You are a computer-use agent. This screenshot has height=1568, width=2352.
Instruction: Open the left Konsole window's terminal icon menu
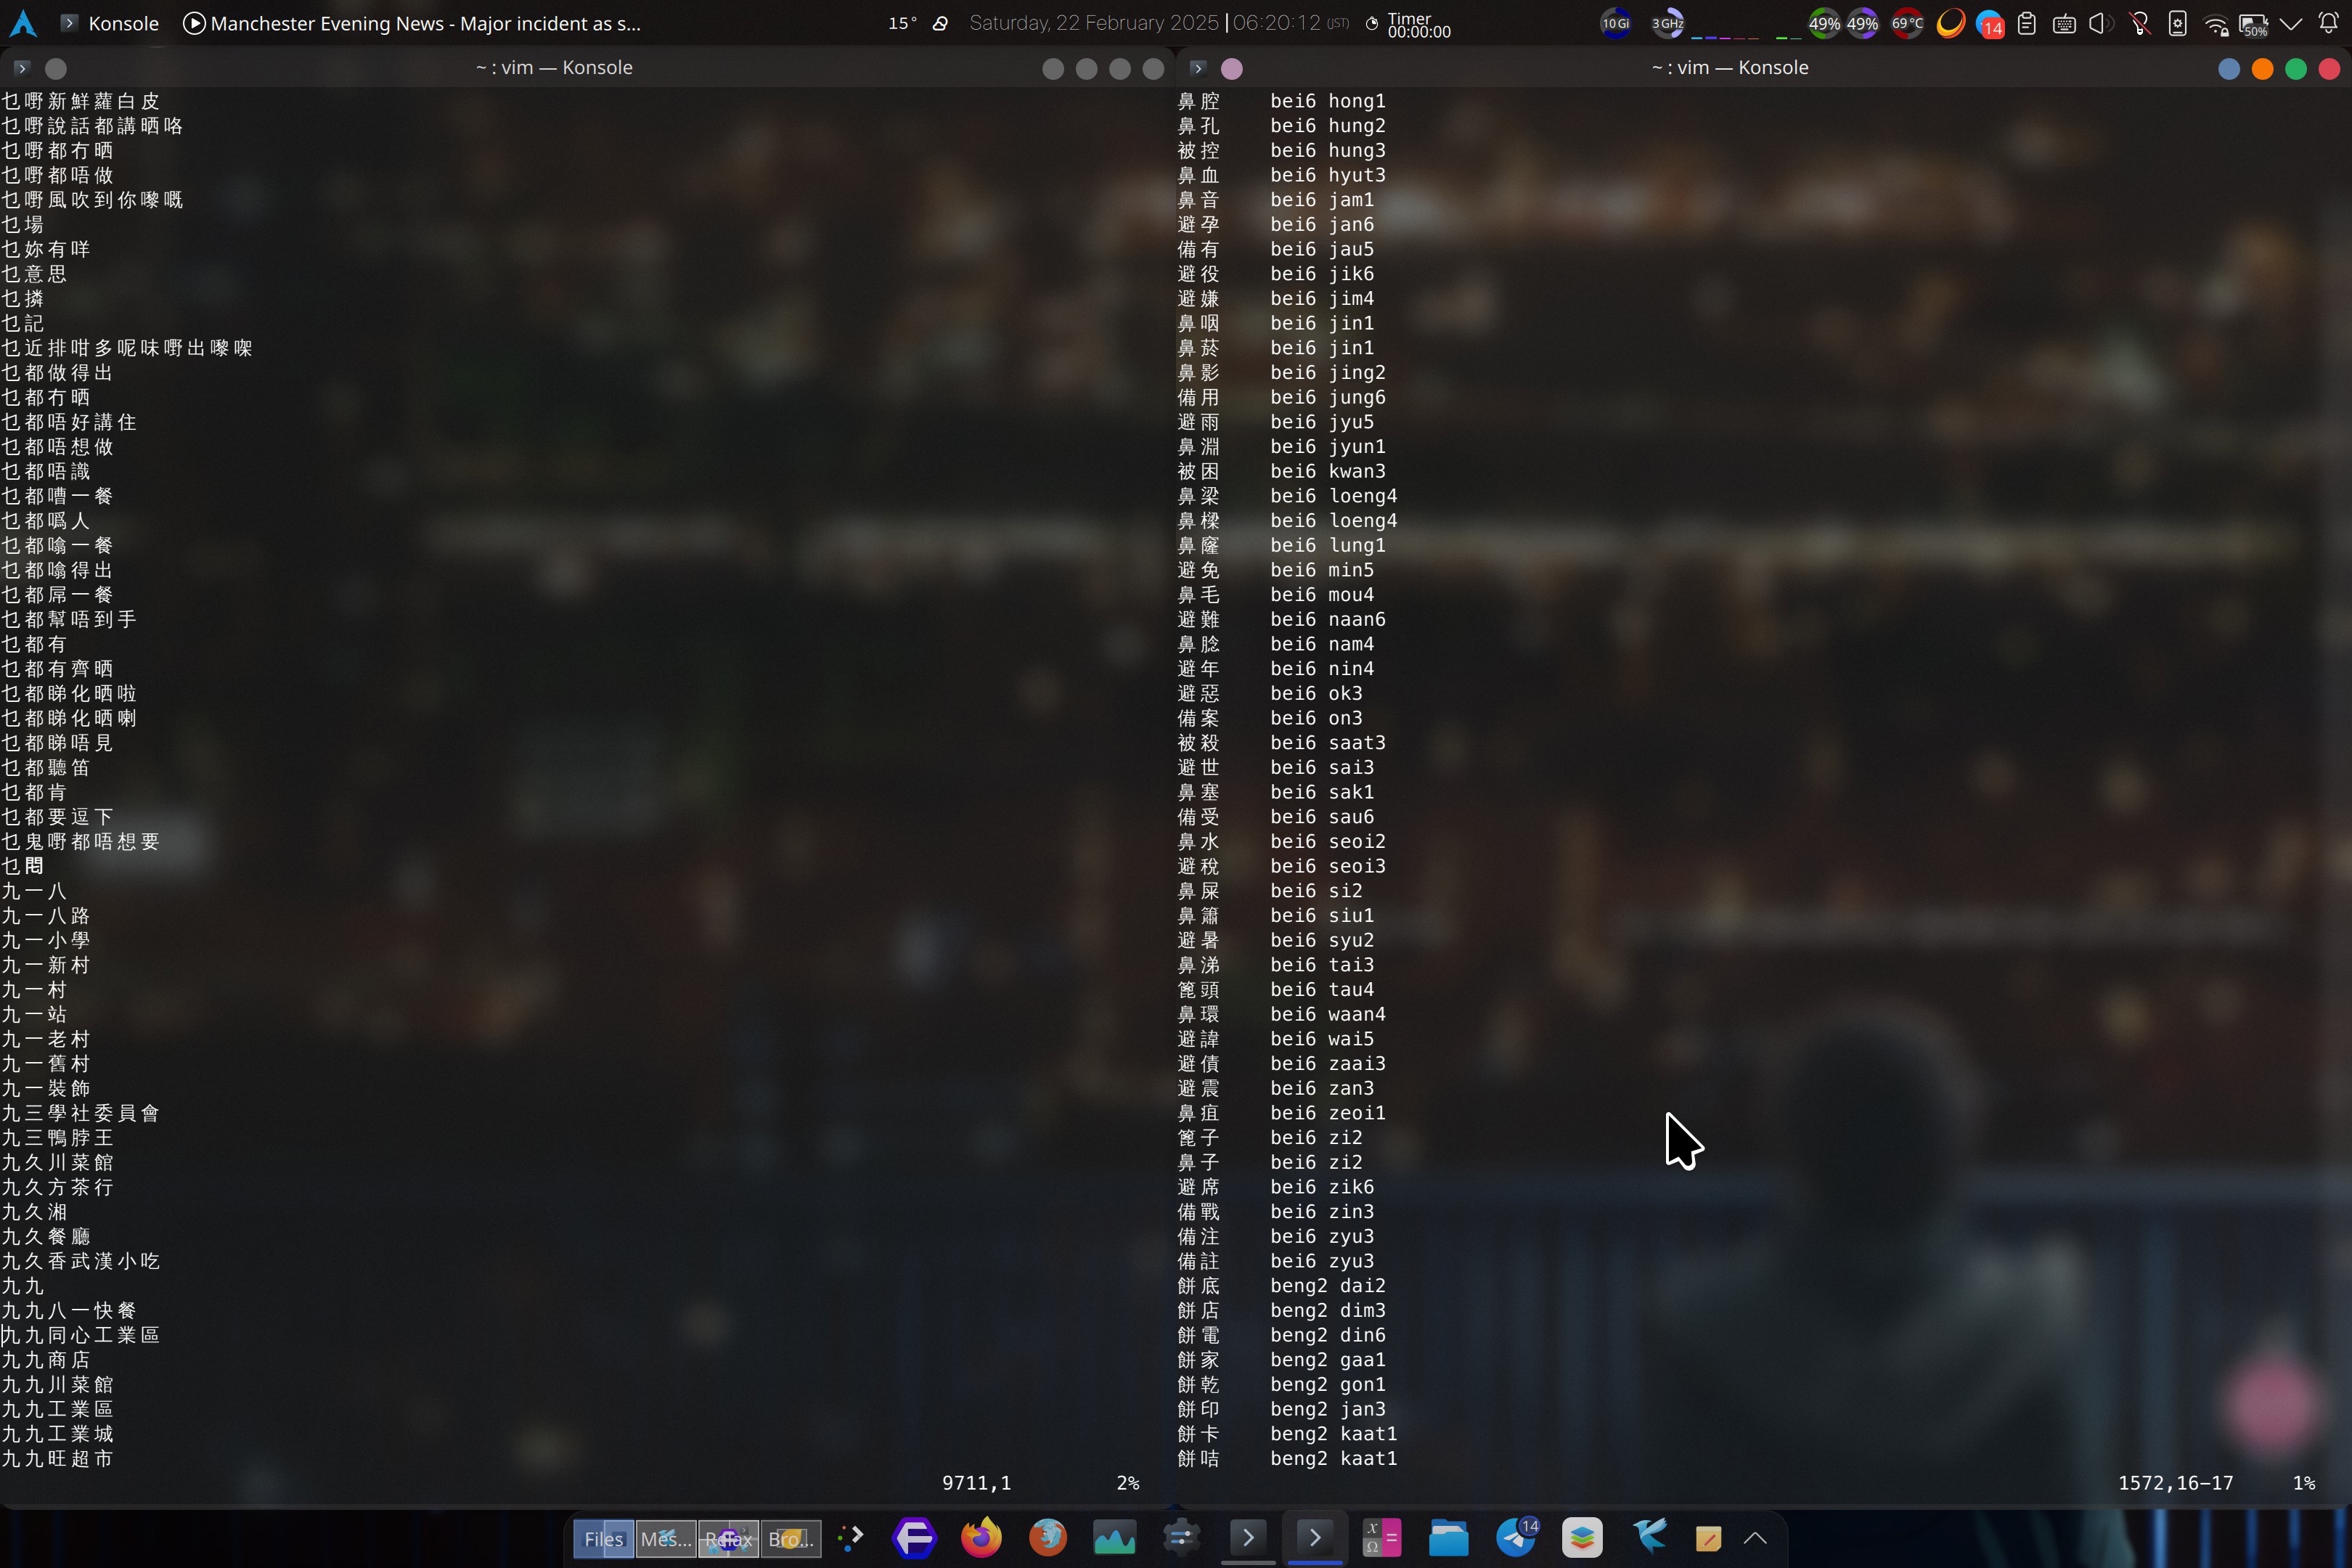(22, 68)
